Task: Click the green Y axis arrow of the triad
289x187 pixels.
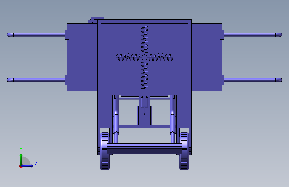Action: pos(21,159)
